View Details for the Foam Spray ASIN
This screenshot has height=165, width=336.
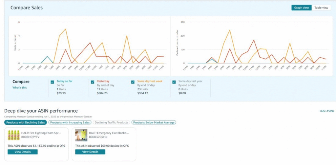23,152
